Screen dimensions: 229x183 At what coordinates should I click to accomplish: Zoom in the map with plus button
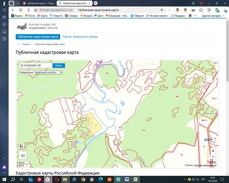[x=213, y=151]
